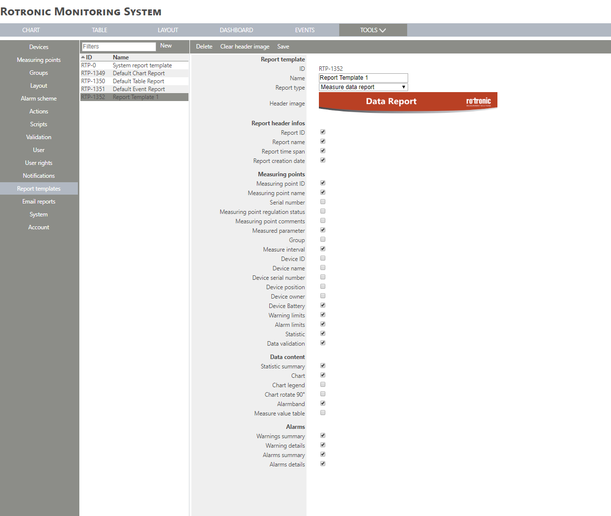Viewport: 611px width, 516px height.
Task: Open Alarm scheme in the sidebar
Action: tap(39, 99)
